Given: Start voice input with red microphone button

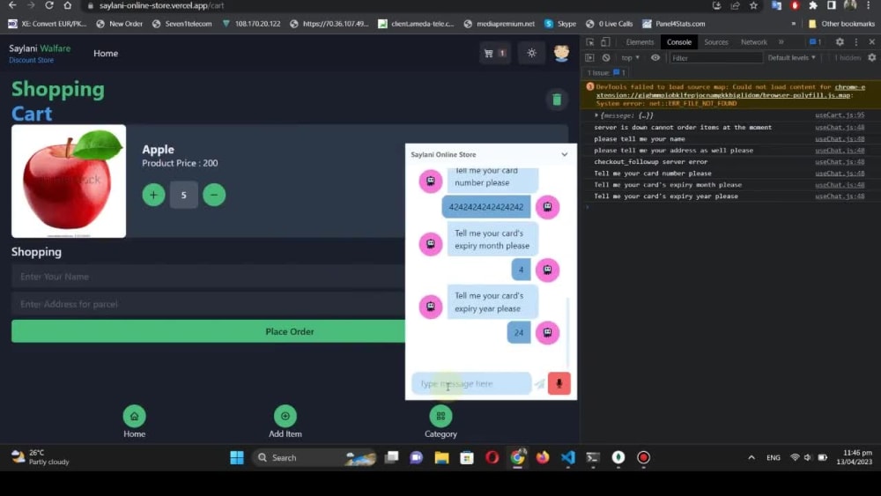Looking at the screenshot, I should pyautogui.click(x=559, y=383).
